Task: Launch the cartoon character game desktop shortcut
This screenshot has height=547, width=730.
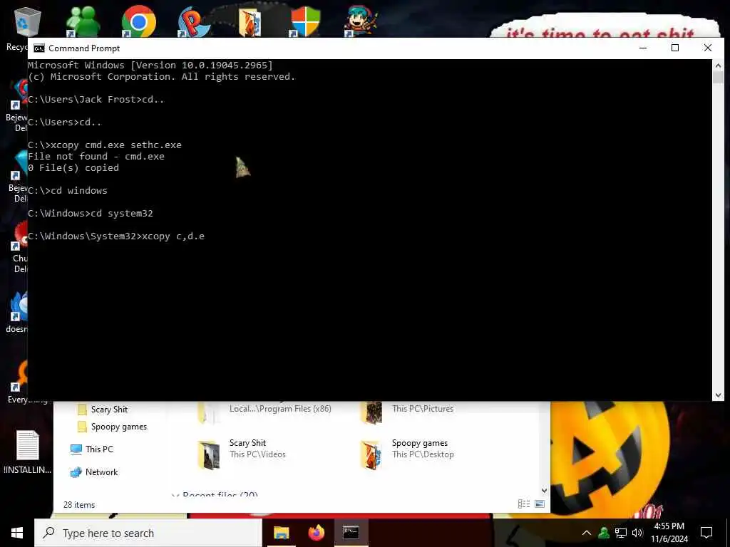Action: (x=361, y=22)
